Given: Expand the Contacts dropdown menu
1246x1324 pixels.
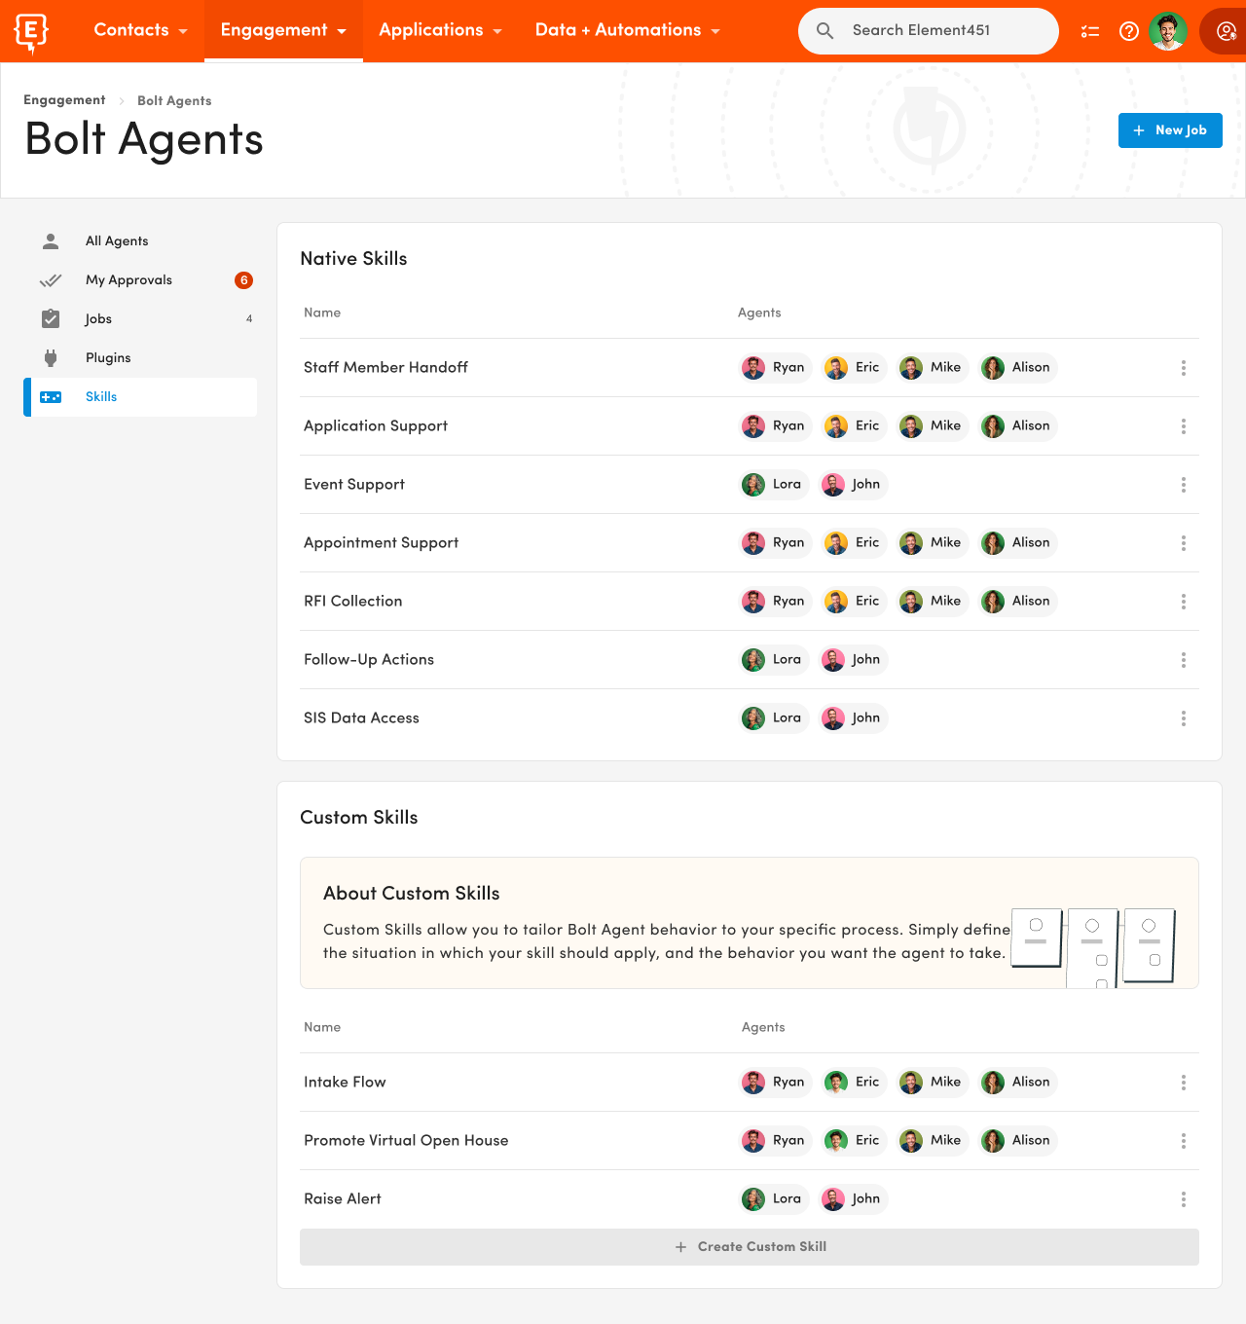Looking at the screenshot, I should tap(140, 30).
